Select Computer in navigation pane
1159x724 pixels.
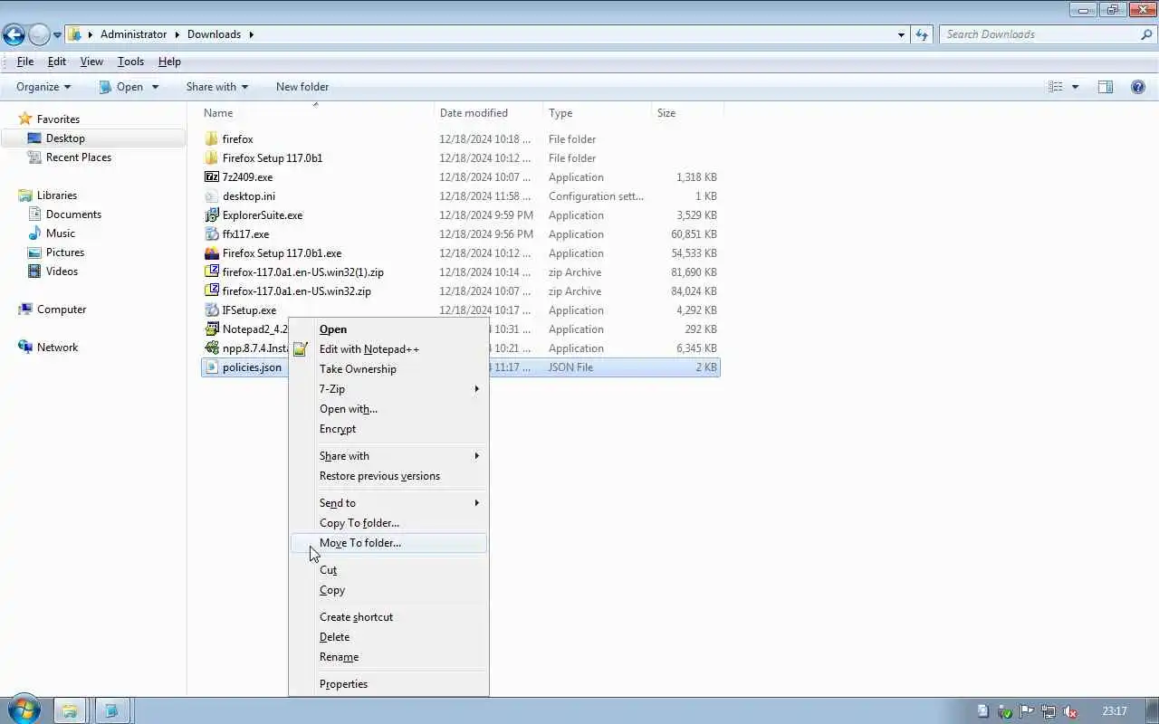click(x=62, y=310)
